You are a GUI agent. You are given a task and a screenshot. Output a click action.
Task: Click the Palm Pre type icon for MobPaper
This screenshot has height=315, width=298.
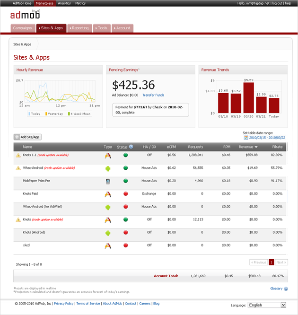[x=108, y=181]
